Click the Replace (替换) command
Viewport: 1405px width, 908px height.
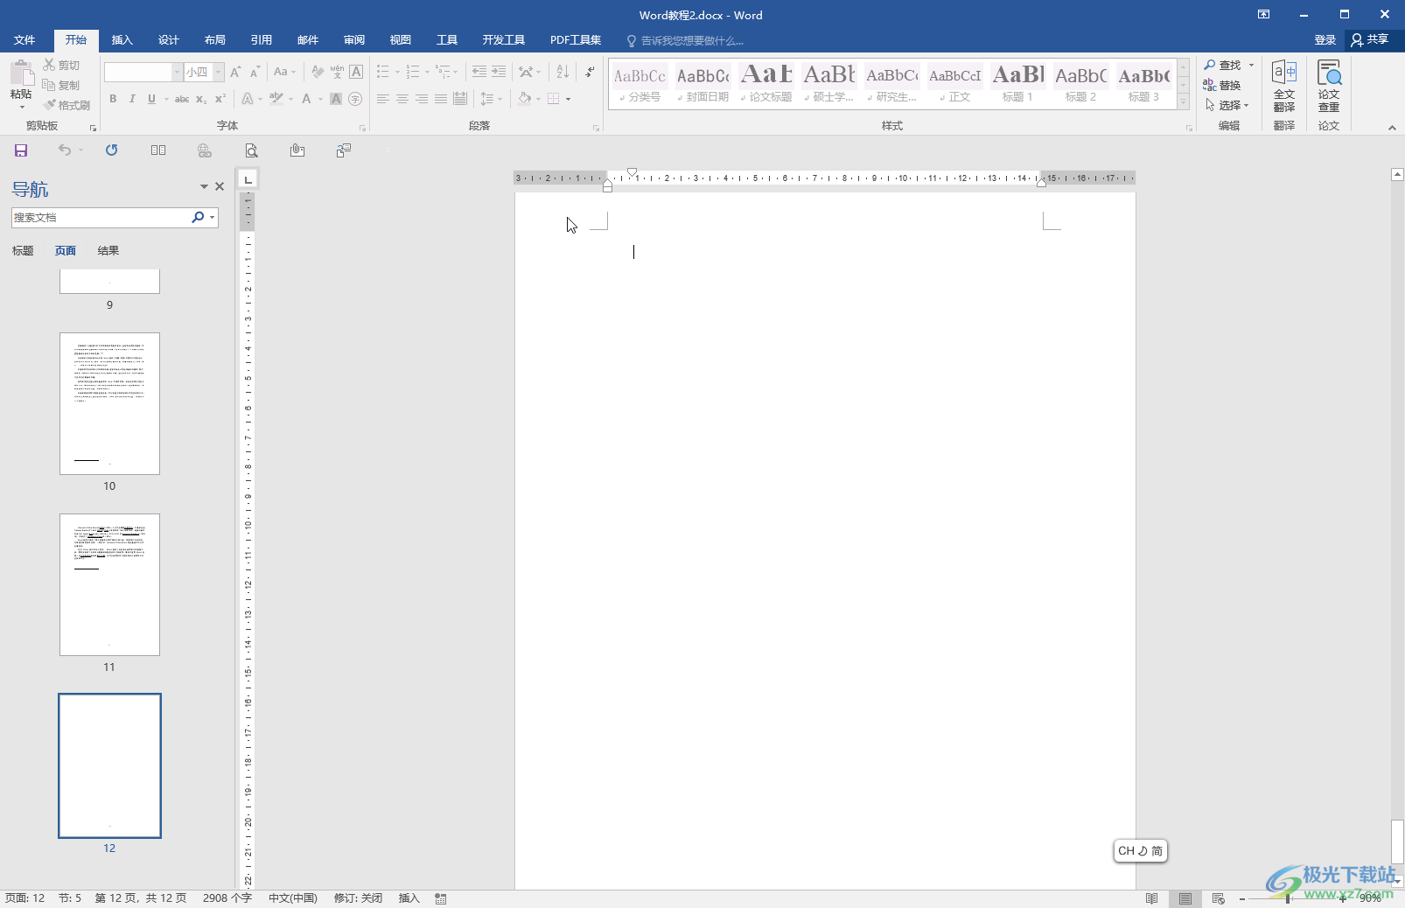(x=1222, y=85)
